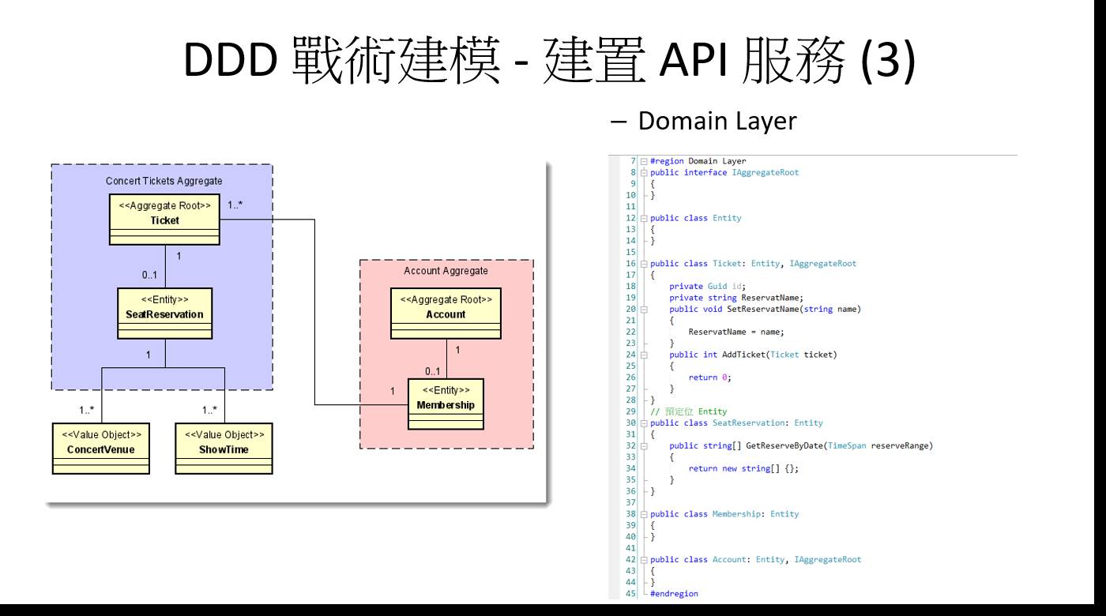Click the '1..*' multiplicity beside the Ticket box
Viewport: 1106px width, 616px height.
tap(235, 205)
